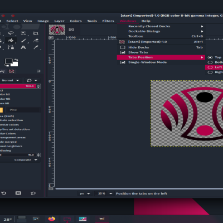This screenshot has height=223, width=223.
Task: Reset colors to black and white
Action: click(x=7, y=65)
